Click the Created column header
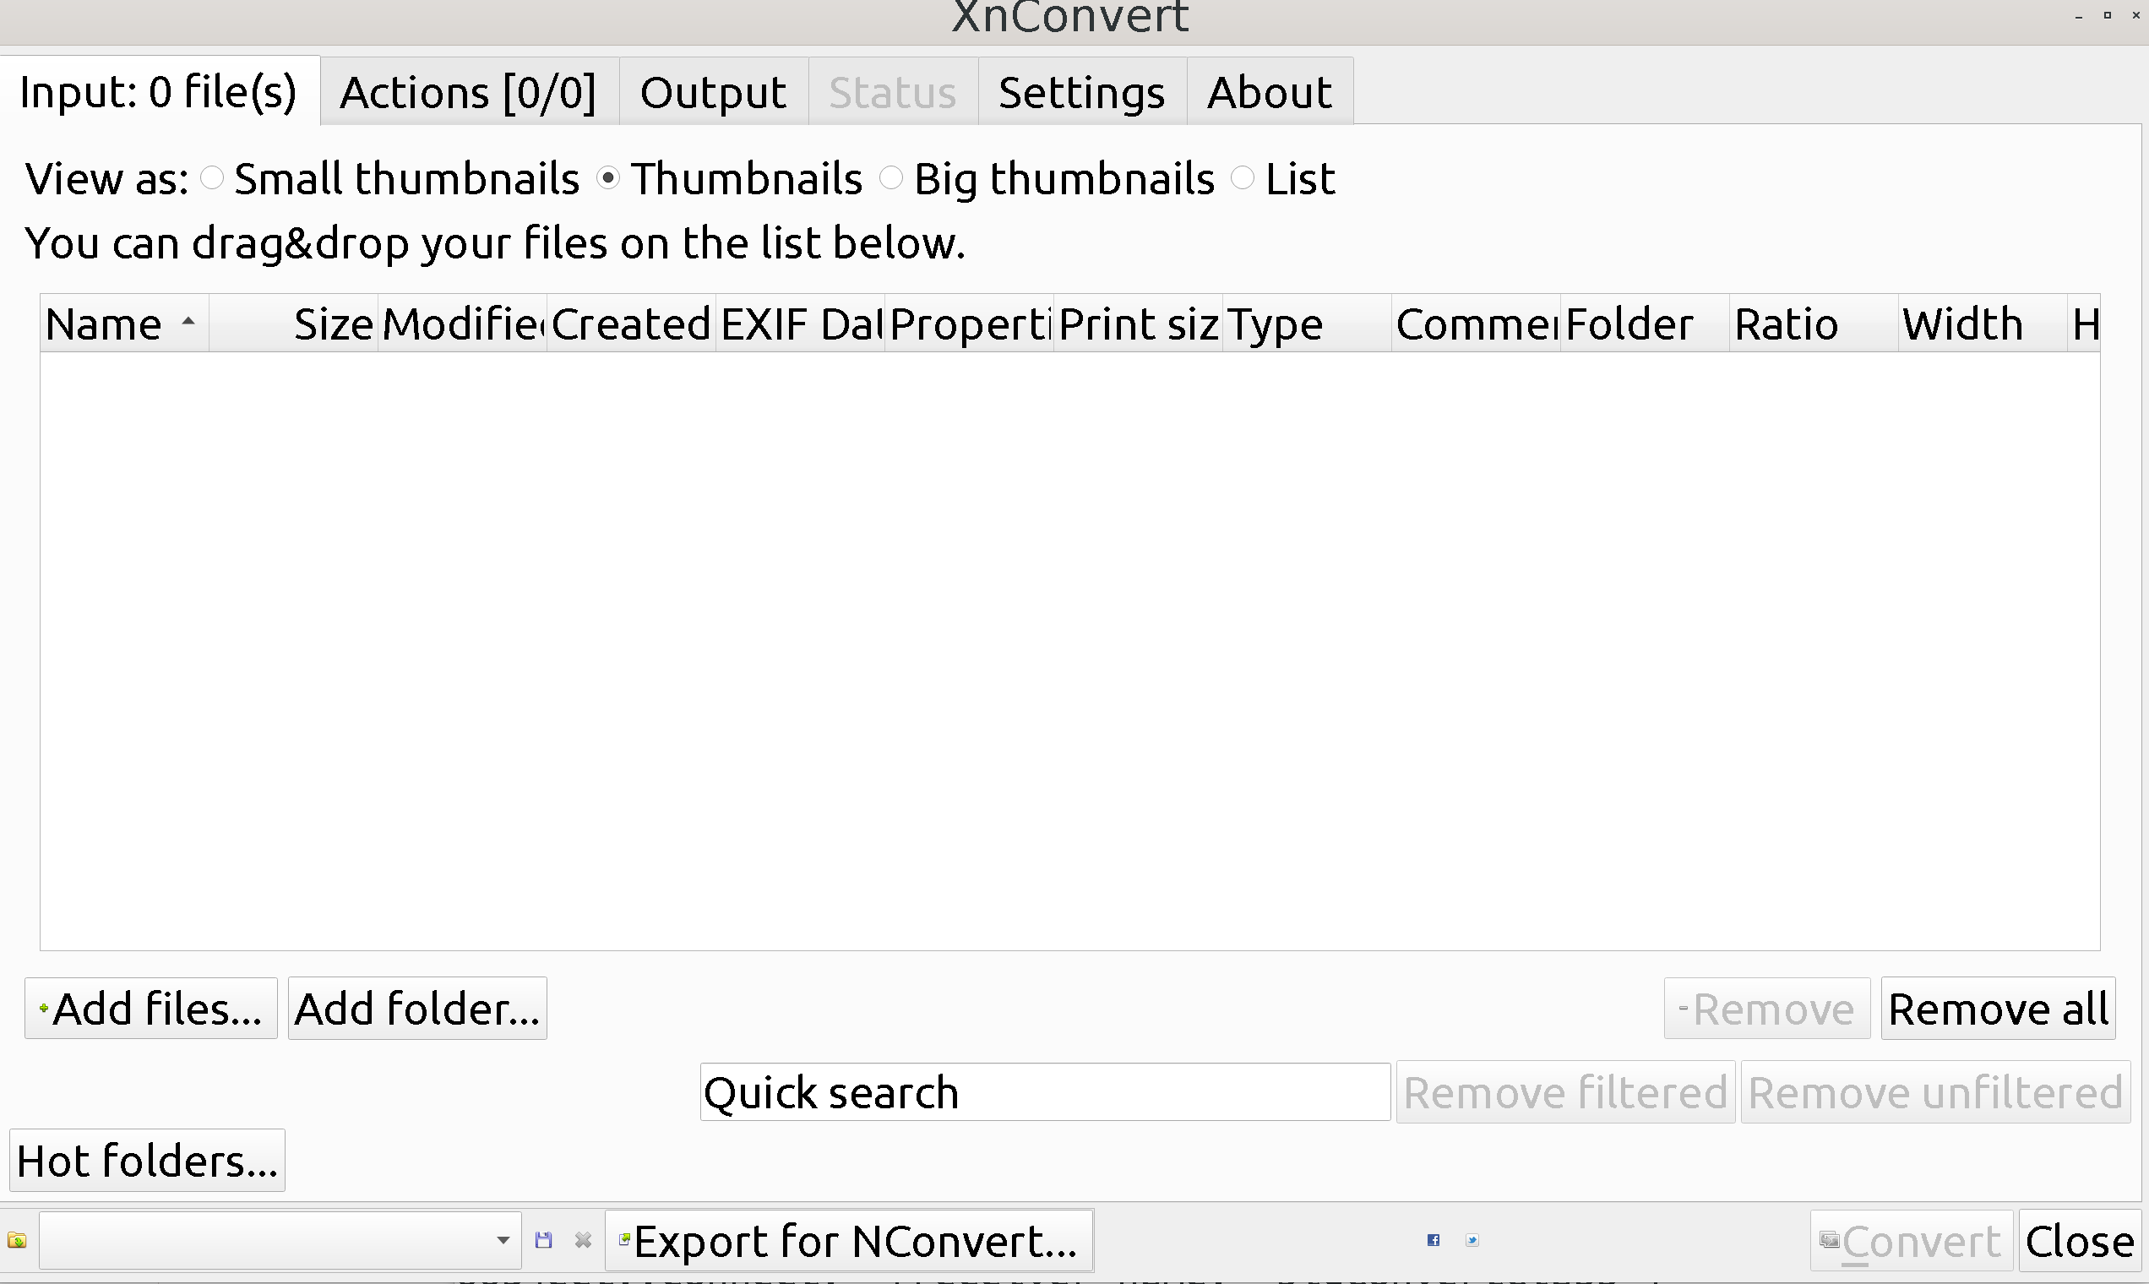2149x1284 pixels. pyautogui.click(x=631, y=324)
